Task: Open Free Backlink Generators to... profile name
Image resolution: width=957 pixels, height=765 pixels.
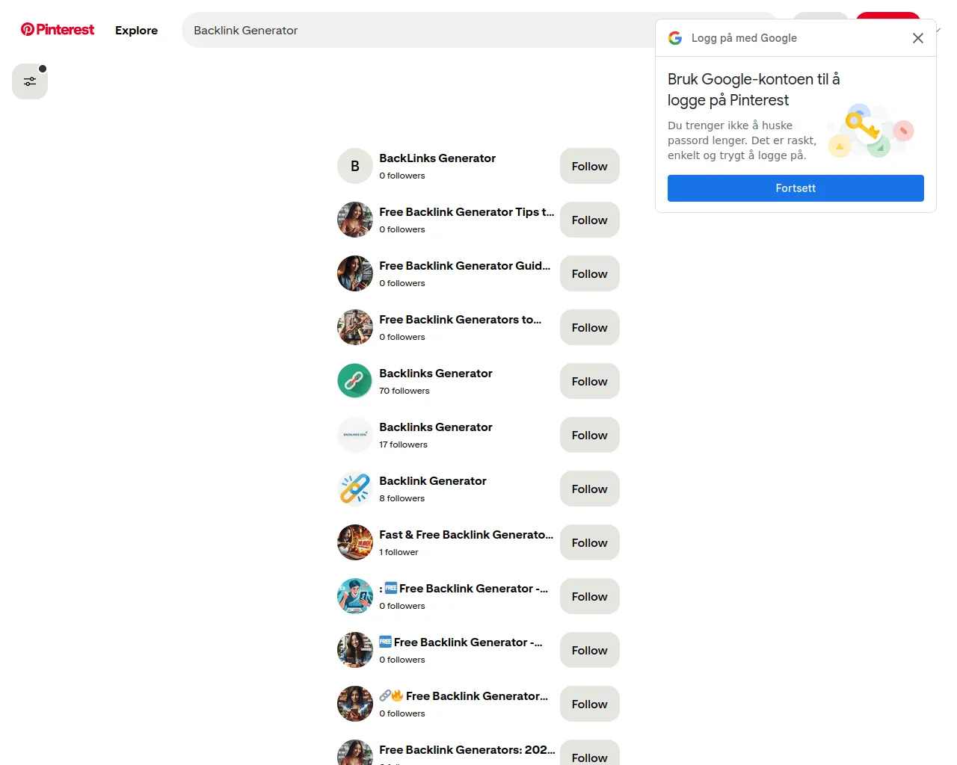Action: click(460, 320)
